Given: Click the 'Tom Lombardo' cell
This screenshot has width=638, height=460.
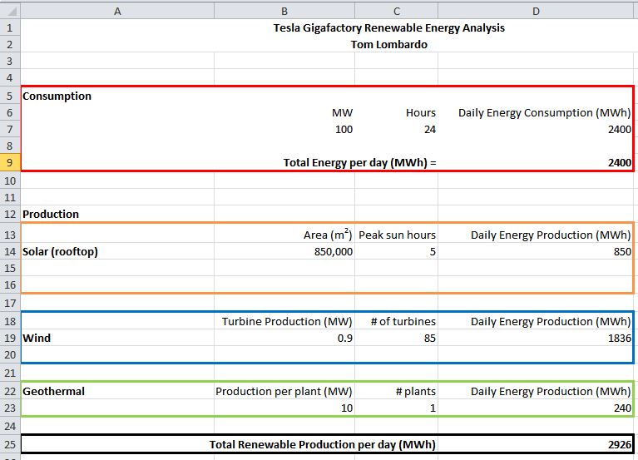Looking at the screenshot, I should point(389,44).
